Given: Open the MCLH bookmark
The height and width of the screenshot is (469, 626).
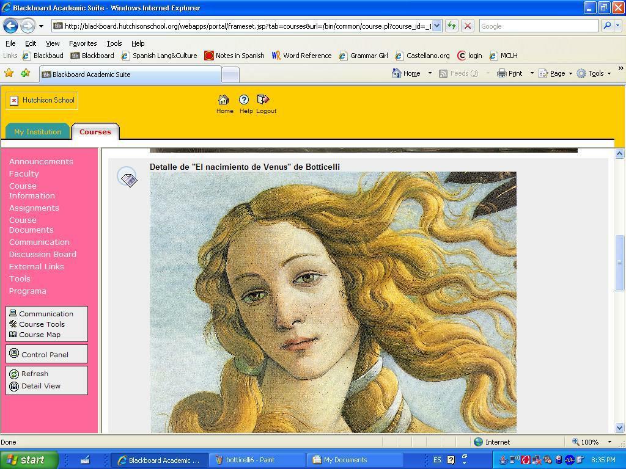Looking at the screenshot, I should [x=504, y=56].
